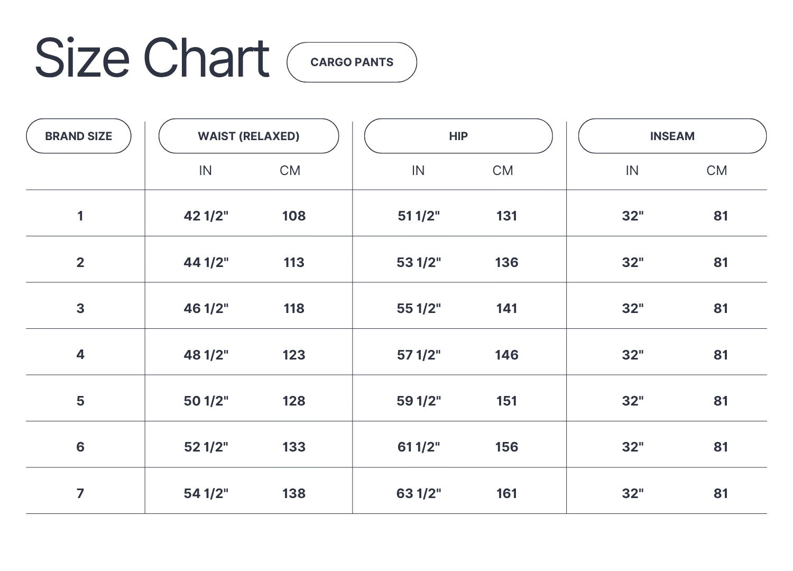Viewport: 793px width, 571px height.
Task: Select the HIP column header
Action: [x=458, y=136]
